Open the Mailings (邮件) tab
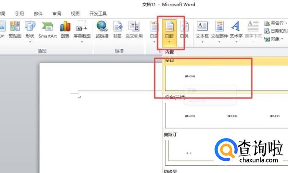 pos(38,13)
